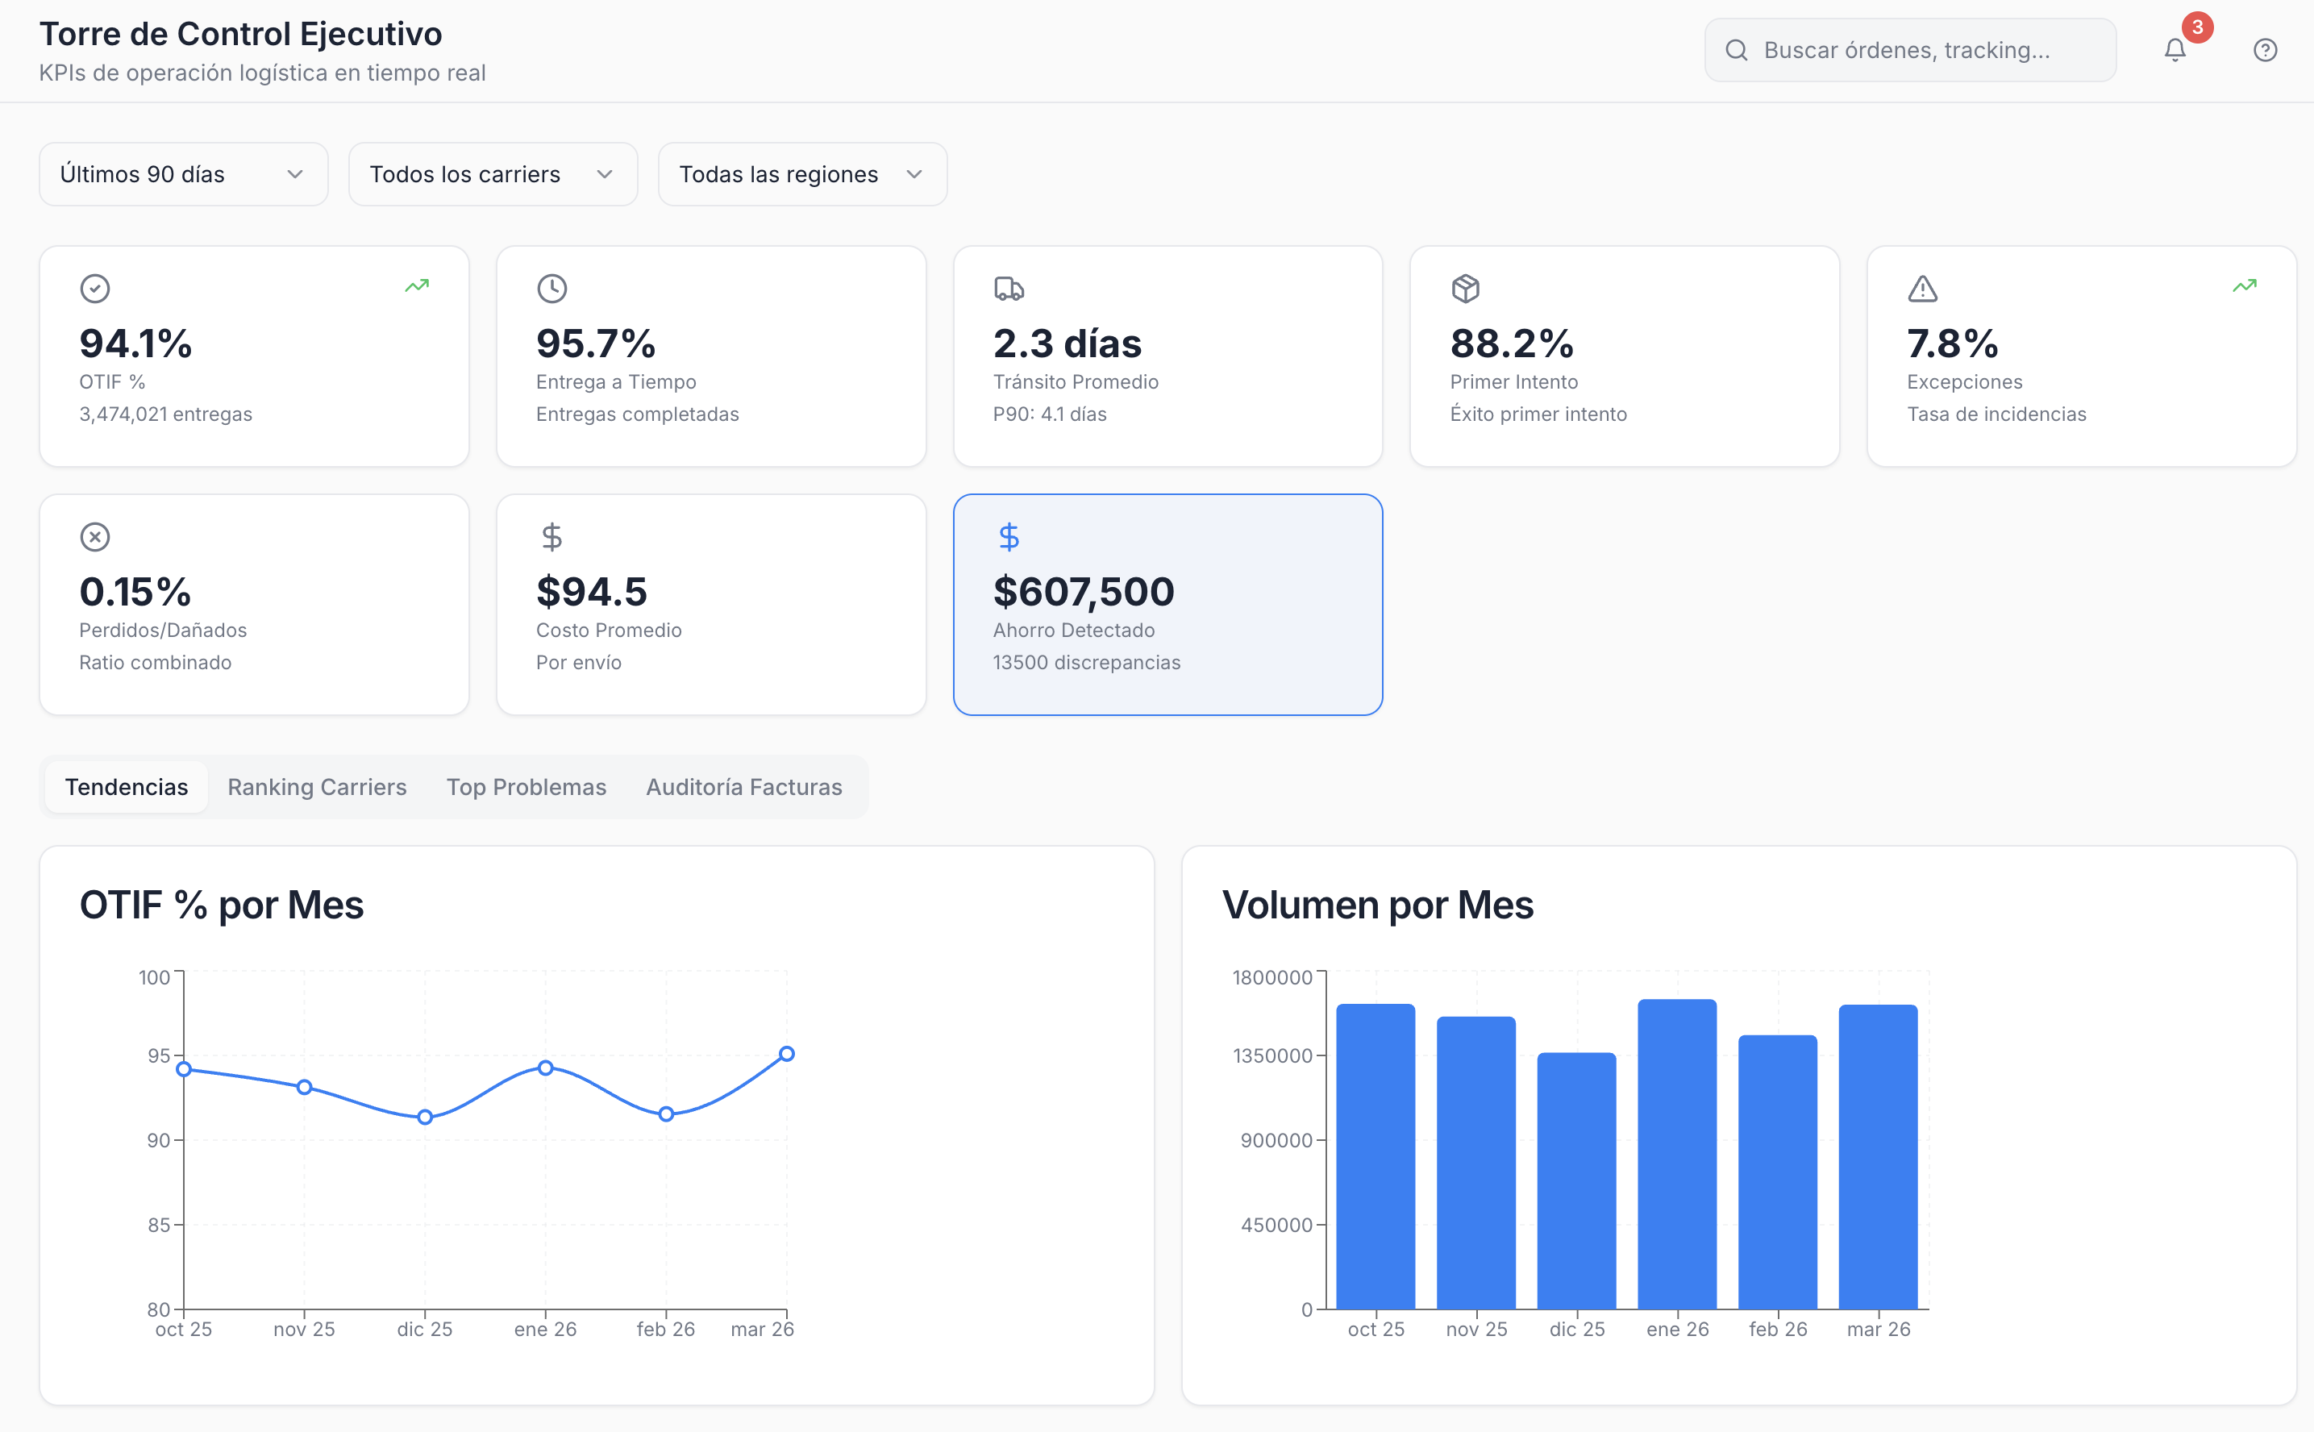2314x1432 pixels.
Task: Click the warning triangle icon on Excepciones
Action: pyautogui.click(x=1922, y=289)
